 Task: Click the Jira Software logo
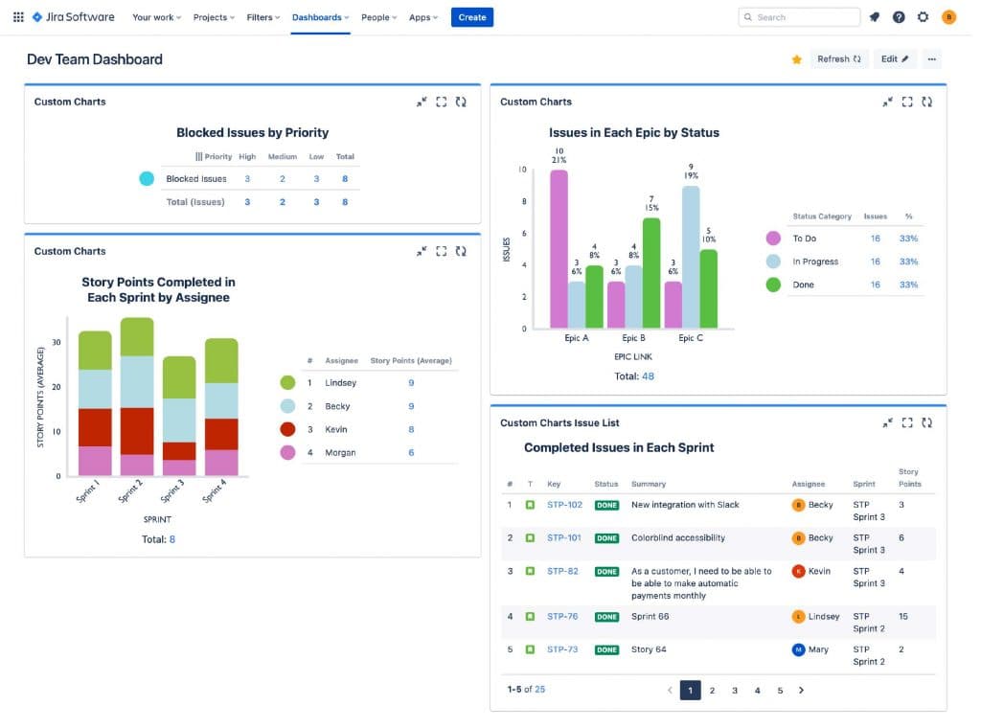[x=73, y=17]
